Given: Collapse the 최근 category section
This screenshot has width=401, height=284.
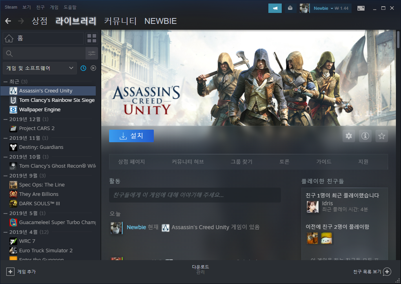Looking at the screenshot, I should click(x=5, y=81).
